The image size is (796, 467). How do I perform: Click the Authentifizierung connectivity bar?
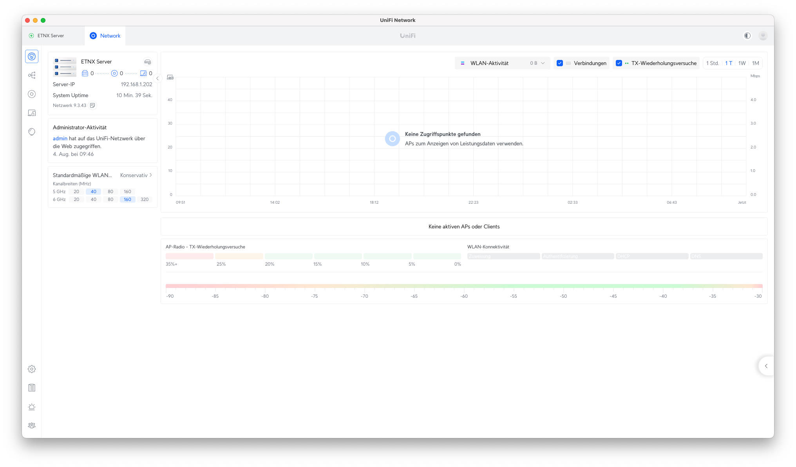pos(578,256)
